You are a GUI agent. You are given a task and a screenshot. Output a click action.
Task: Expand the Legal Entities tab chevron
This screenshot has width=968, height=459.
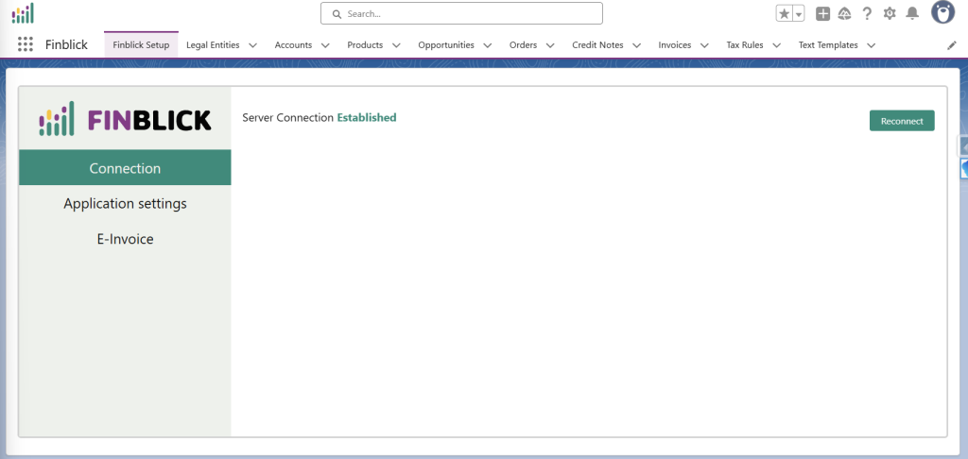tap(252, 45)
